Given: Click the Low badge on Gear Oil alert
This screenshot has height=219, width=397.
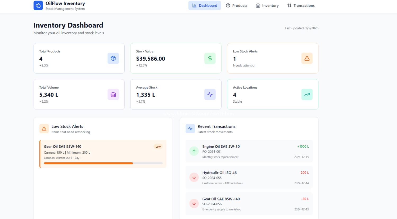Looking at the screenshot, I should click(x=158, y=147).
